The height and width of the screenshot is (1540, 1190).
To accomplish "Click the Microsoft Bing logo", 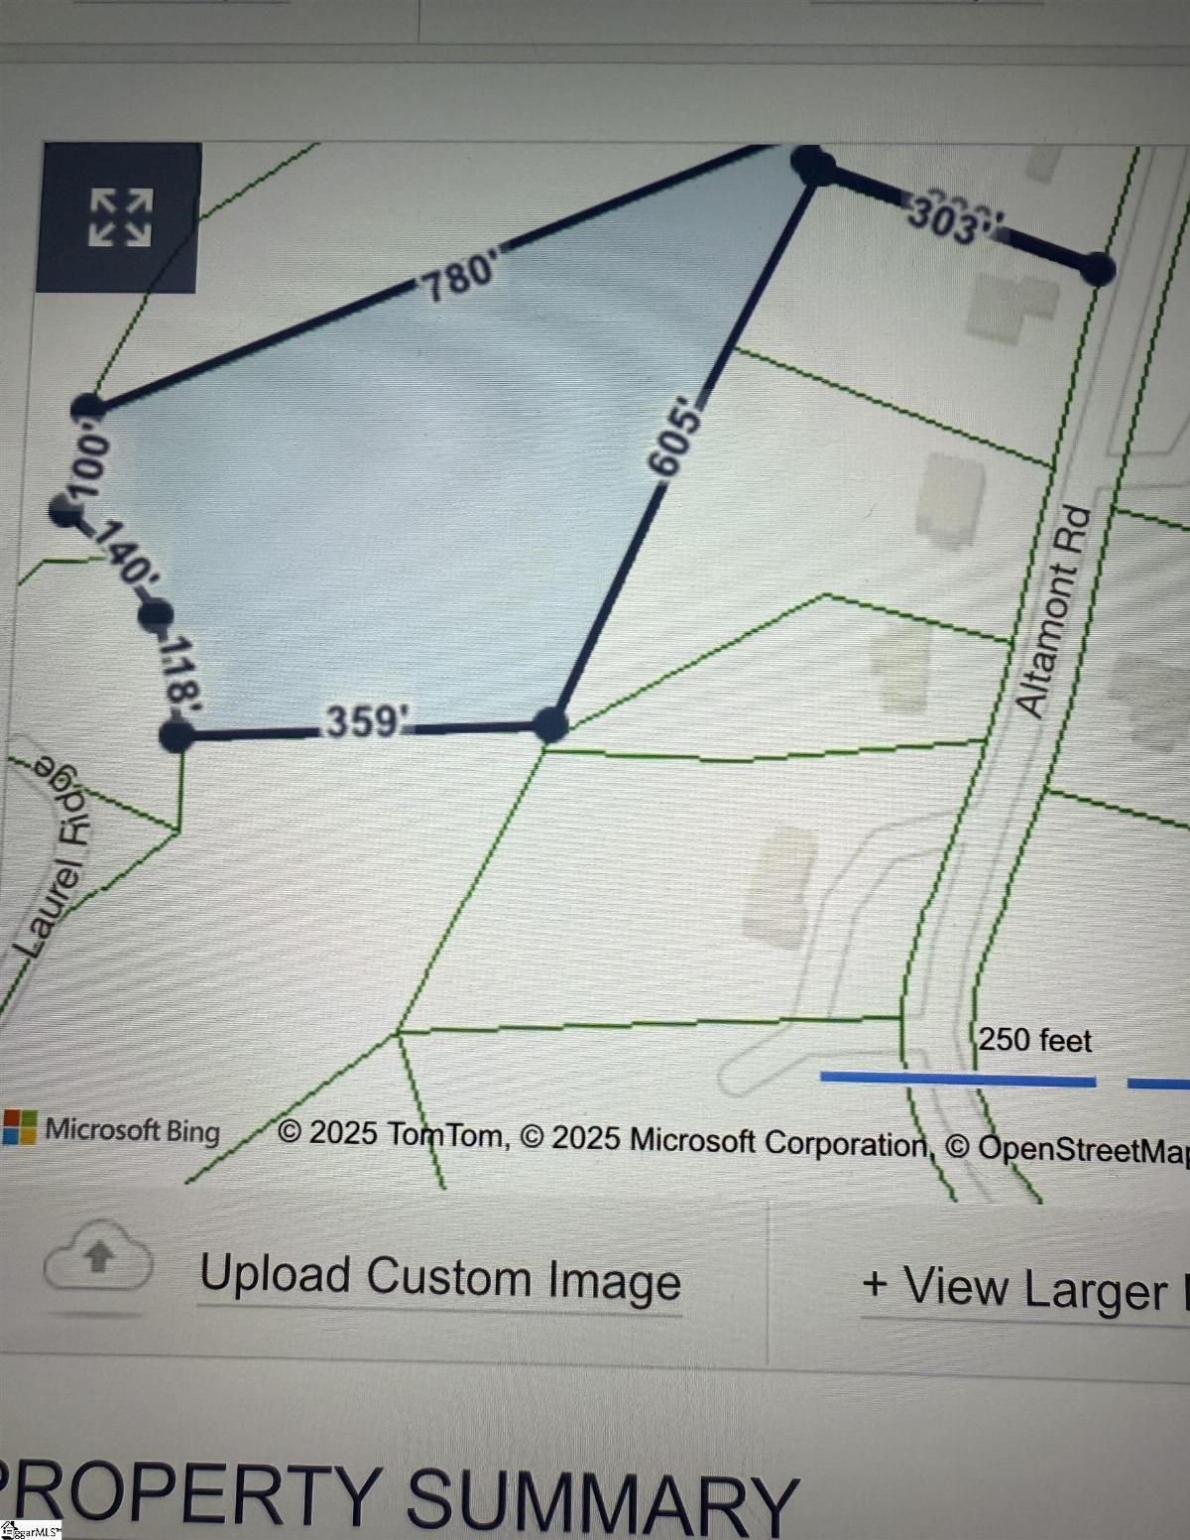I will [111, 1129].
